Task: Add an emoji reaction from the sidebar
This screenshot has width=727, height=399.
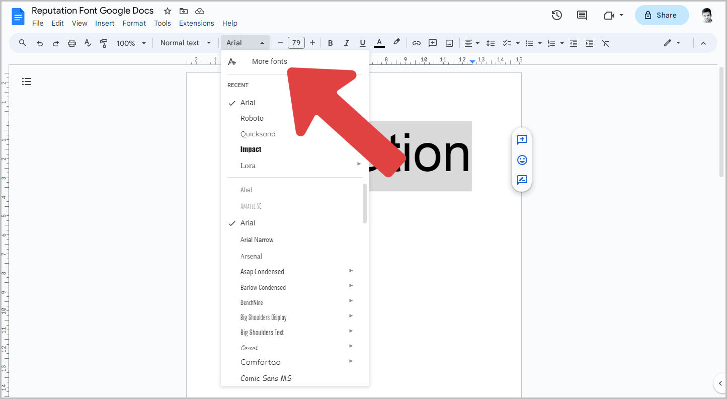Action: point(522,159)
